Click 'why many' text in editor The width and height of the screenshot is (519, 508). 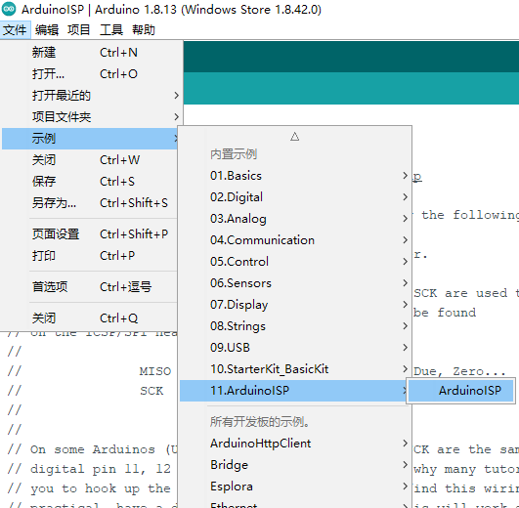[445, 469]
